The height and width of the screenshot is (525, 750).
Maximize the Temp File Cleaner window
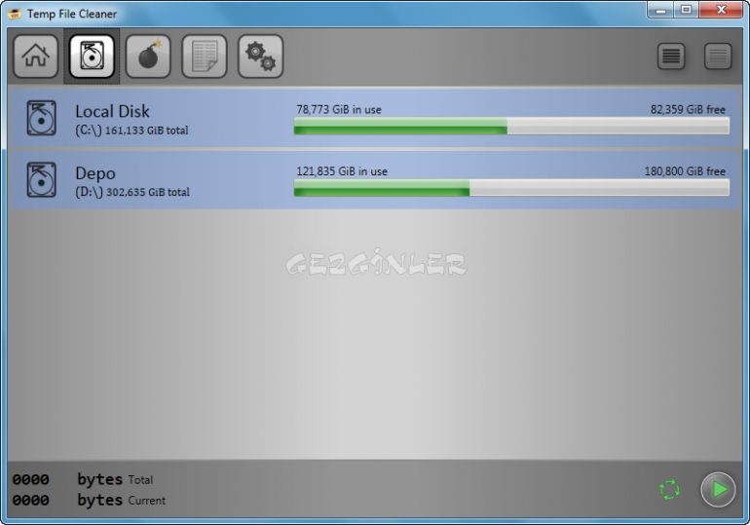tap(686, 10)
